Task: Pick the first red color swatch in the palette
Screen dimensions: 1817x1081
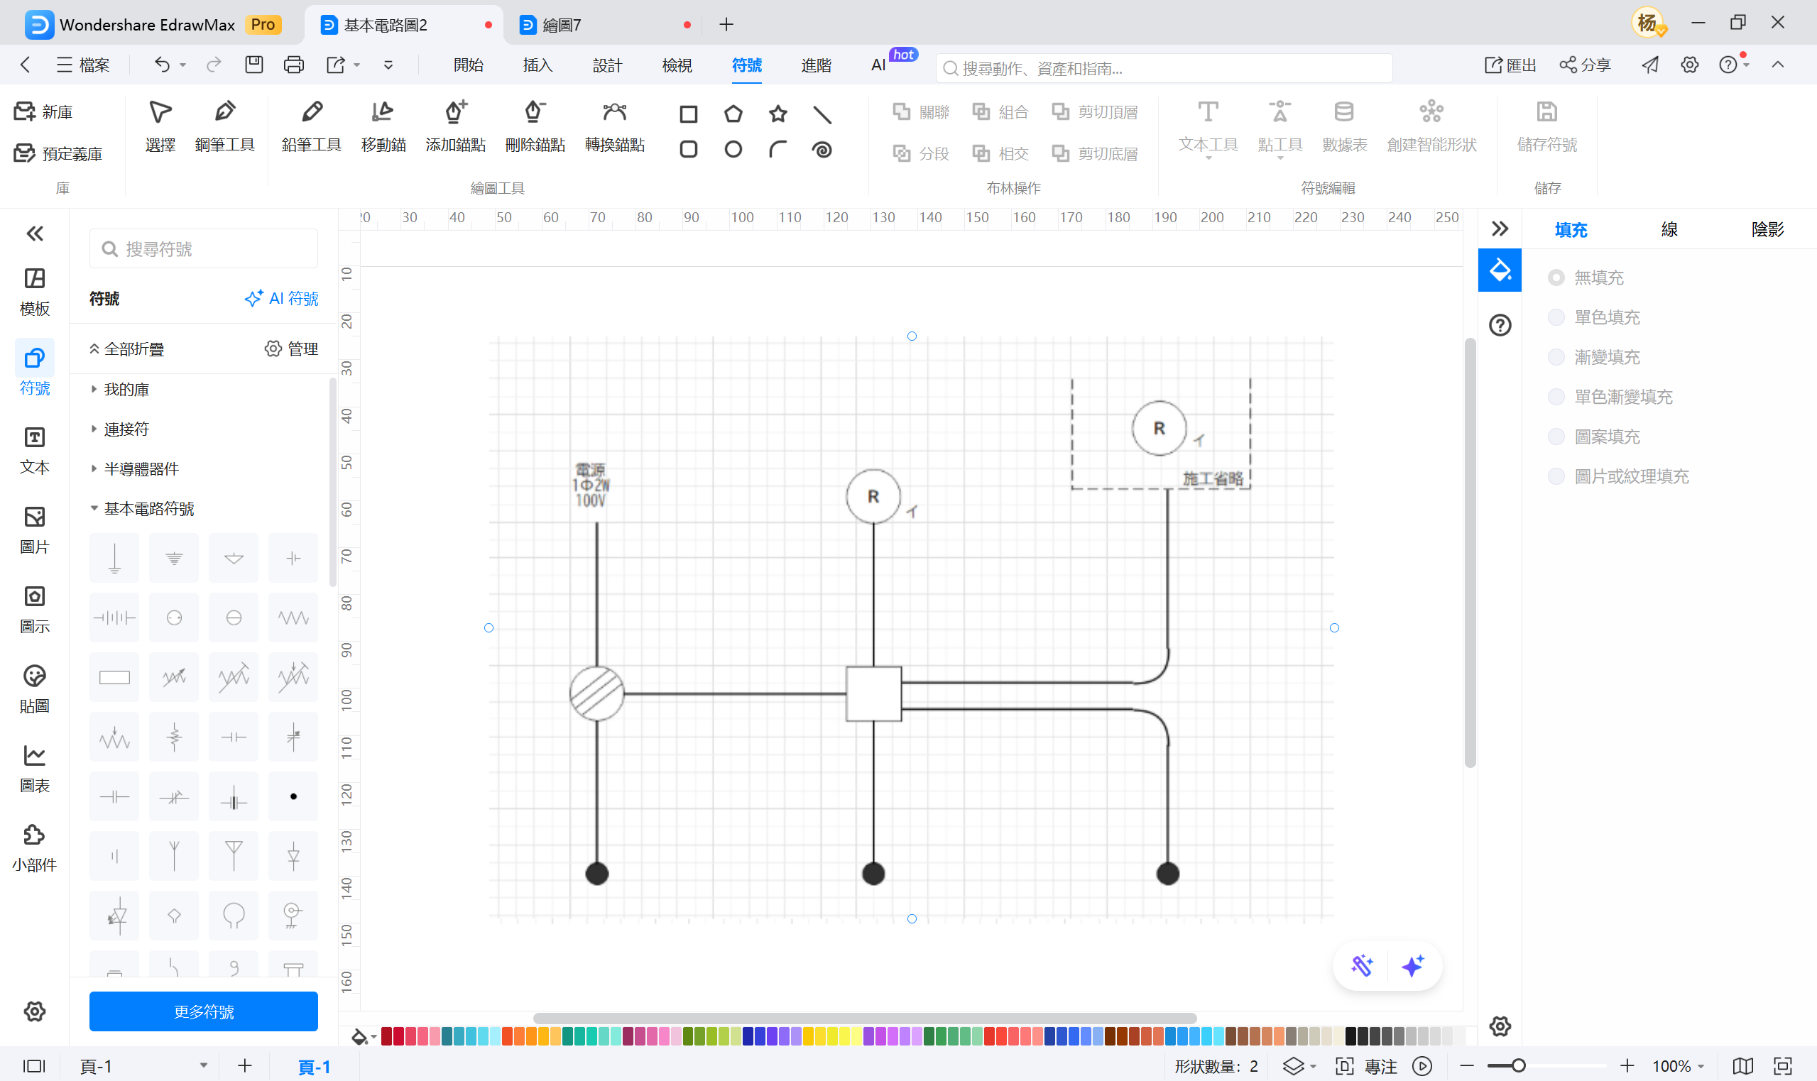Action: coord(387,1035)
